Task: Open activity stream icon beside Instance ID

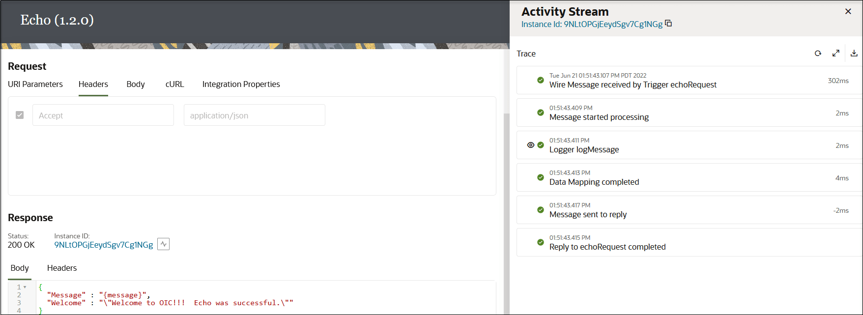Action: [164, 244]
